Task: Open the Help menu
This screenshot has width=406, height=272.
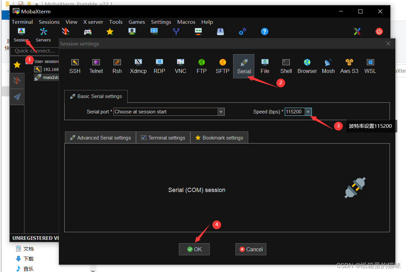Action: [207, 22]
